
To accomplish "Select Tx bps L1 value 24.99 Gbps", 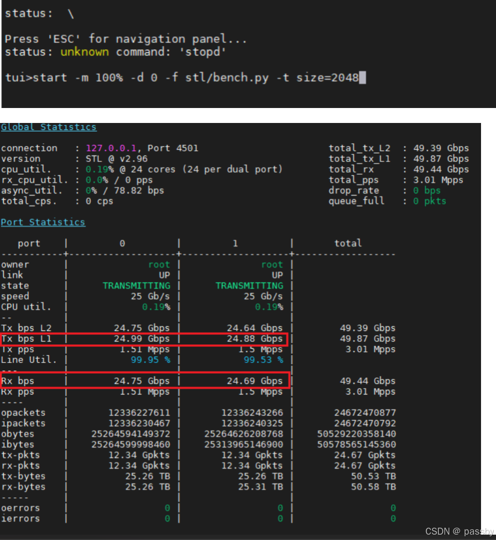I will (142, 339).
